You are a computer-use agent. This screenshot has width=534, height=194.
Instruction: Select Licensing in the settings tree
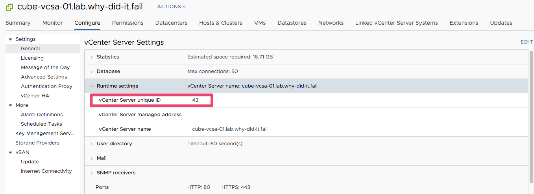(x=32, y=58)
